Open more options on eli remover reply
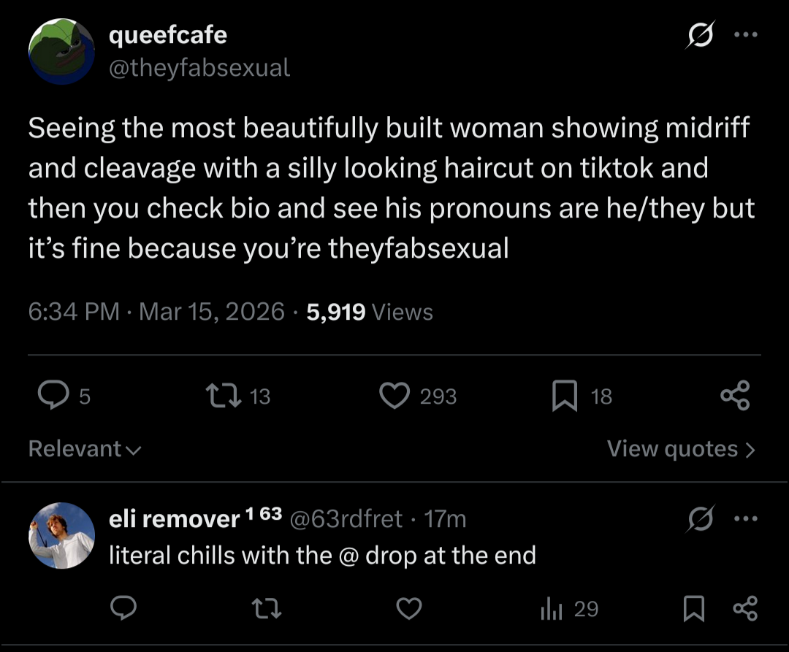The height and width of the screenshot is (652, 789). (746, 519)
